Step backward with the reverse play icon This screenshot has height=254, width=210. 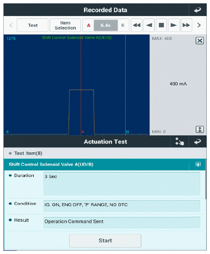pos(149,25)
